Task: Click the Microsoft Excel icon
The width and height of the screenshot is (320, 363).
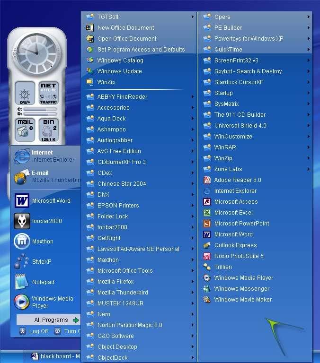Action: tap(207, 213)
